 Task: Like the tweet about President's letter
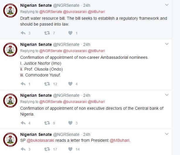coord(70,149)
